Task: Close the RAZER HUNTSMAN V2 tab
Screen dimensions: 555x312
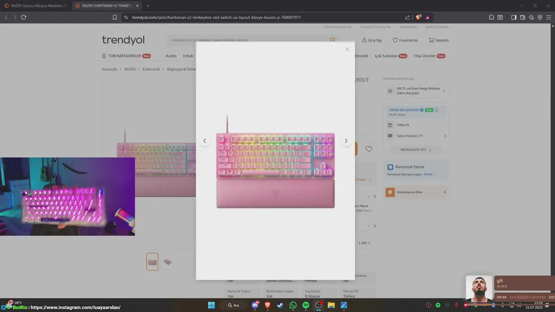Action: tap(137, 6)
